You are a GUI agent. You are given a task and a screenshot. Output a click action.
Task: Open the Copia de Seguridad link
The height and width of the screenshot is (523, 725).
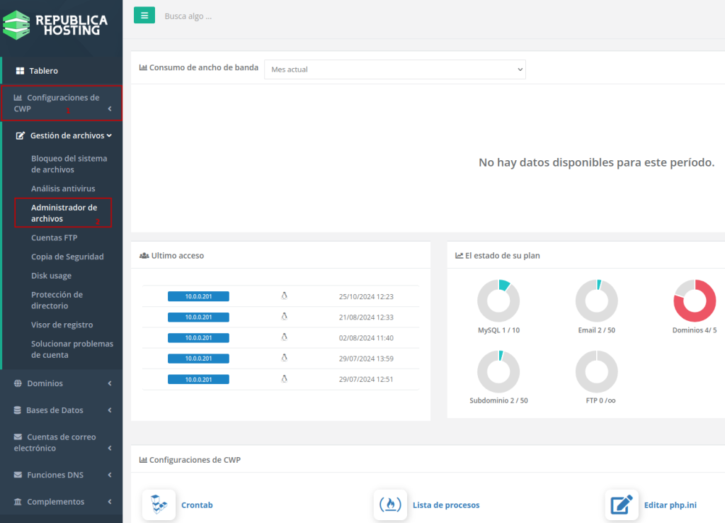tap(67, 257)
